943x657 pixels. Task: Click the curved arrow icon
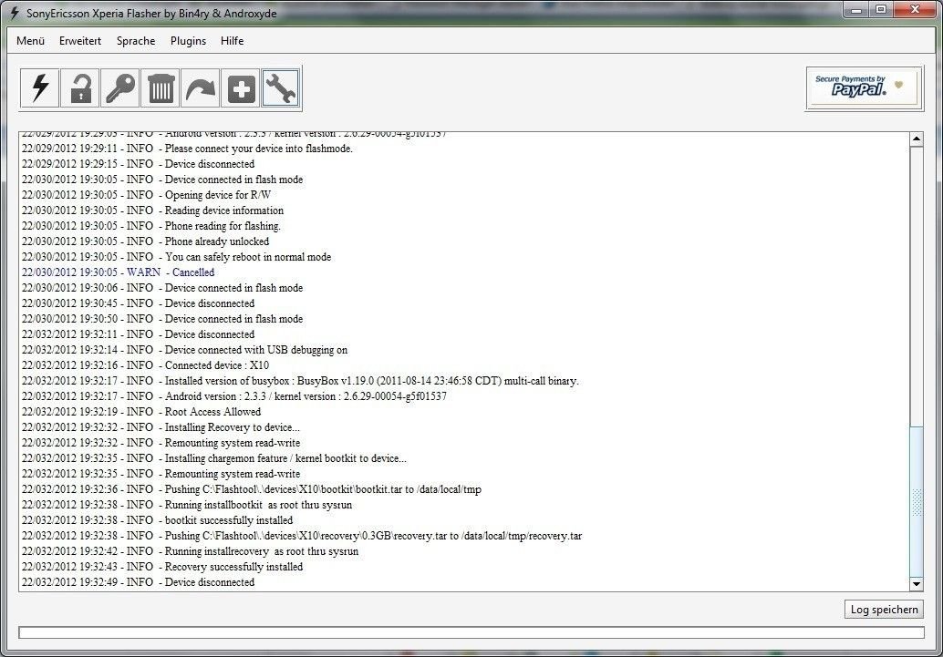(x=201, y=88)
